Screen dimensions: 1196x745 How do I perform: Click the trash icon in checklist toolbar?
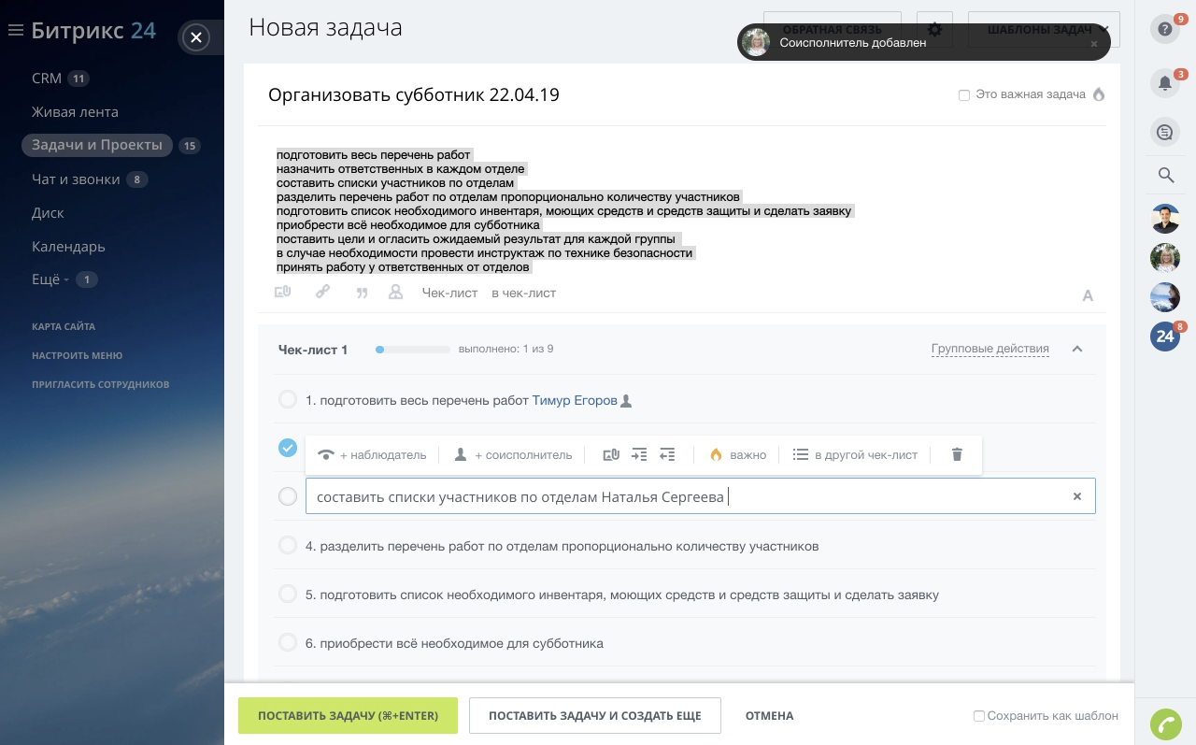[x=957, y=455]
